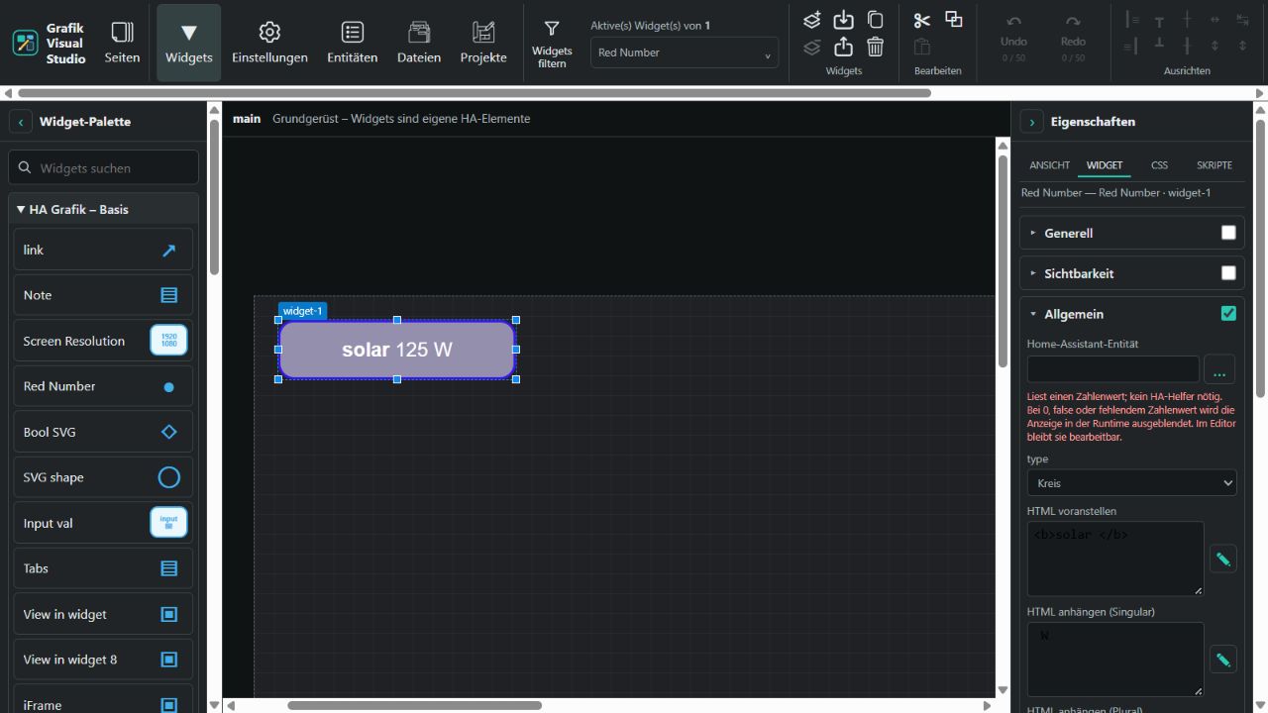Viewport: 1268px width, 713px height.
Task: Click the remove-layers widget icon
Action: (x=812, y=47)
